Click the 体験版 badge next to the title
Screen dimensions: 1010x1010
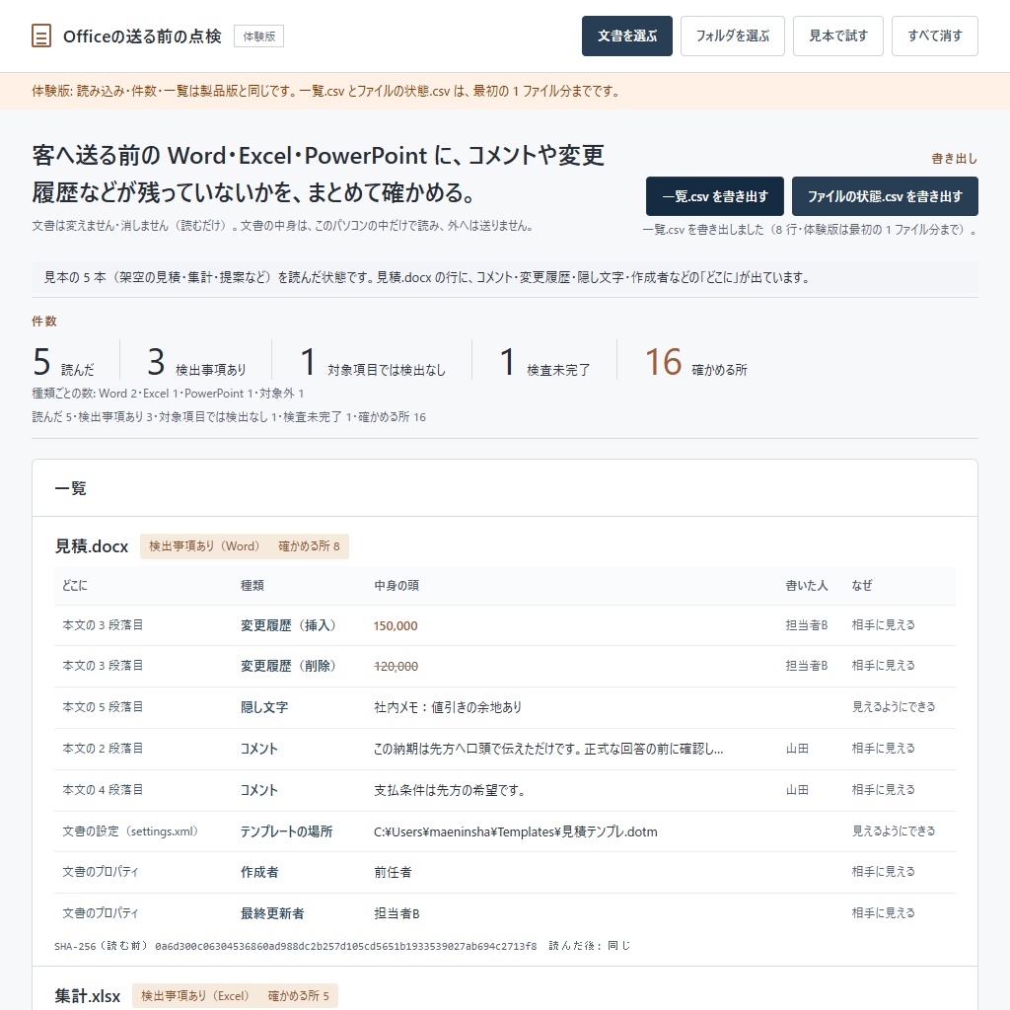tap(259, 36)
